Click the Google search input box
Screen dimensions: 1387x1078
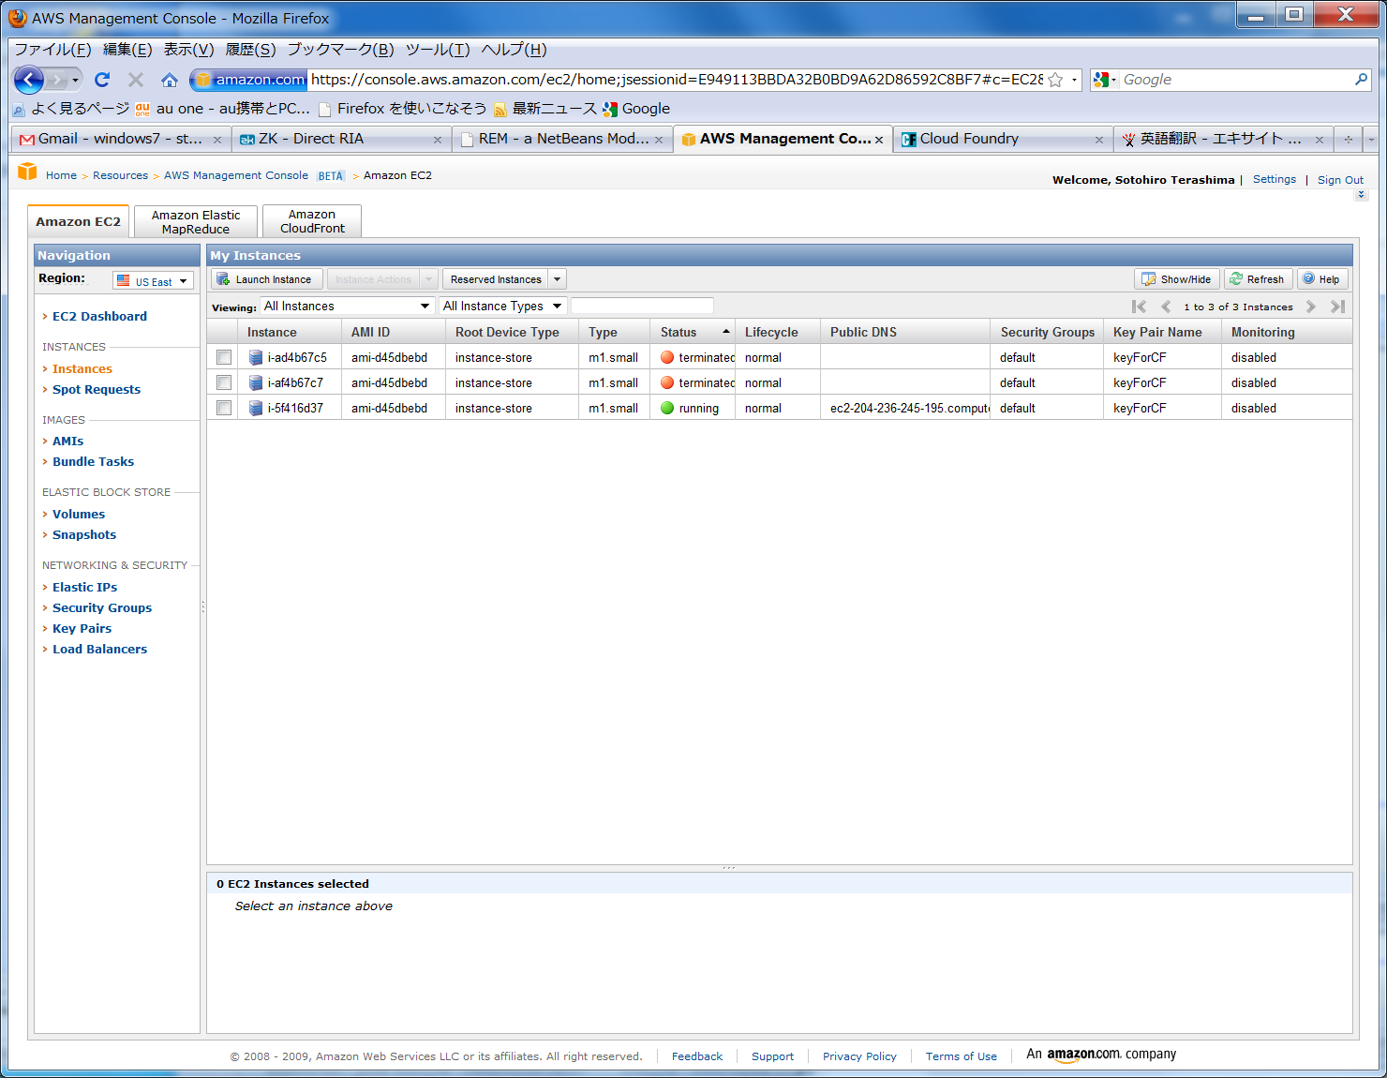1237,80
